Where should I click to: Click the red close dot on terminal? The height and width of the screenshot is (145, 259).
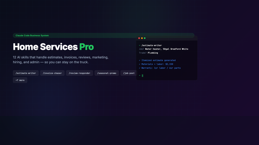coord(139,38)
